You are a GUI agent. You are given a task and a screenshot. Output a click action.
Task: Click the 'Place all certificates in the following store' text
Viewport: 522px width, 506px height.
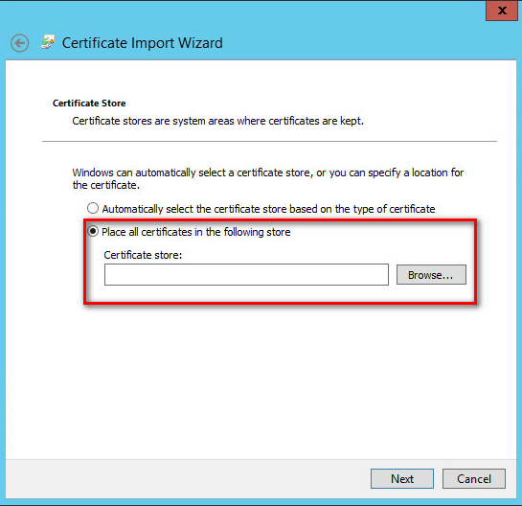point(196,232)
